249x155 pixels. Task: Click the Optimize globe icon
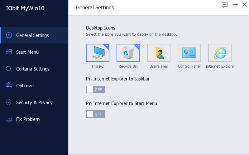coord(9,85)
